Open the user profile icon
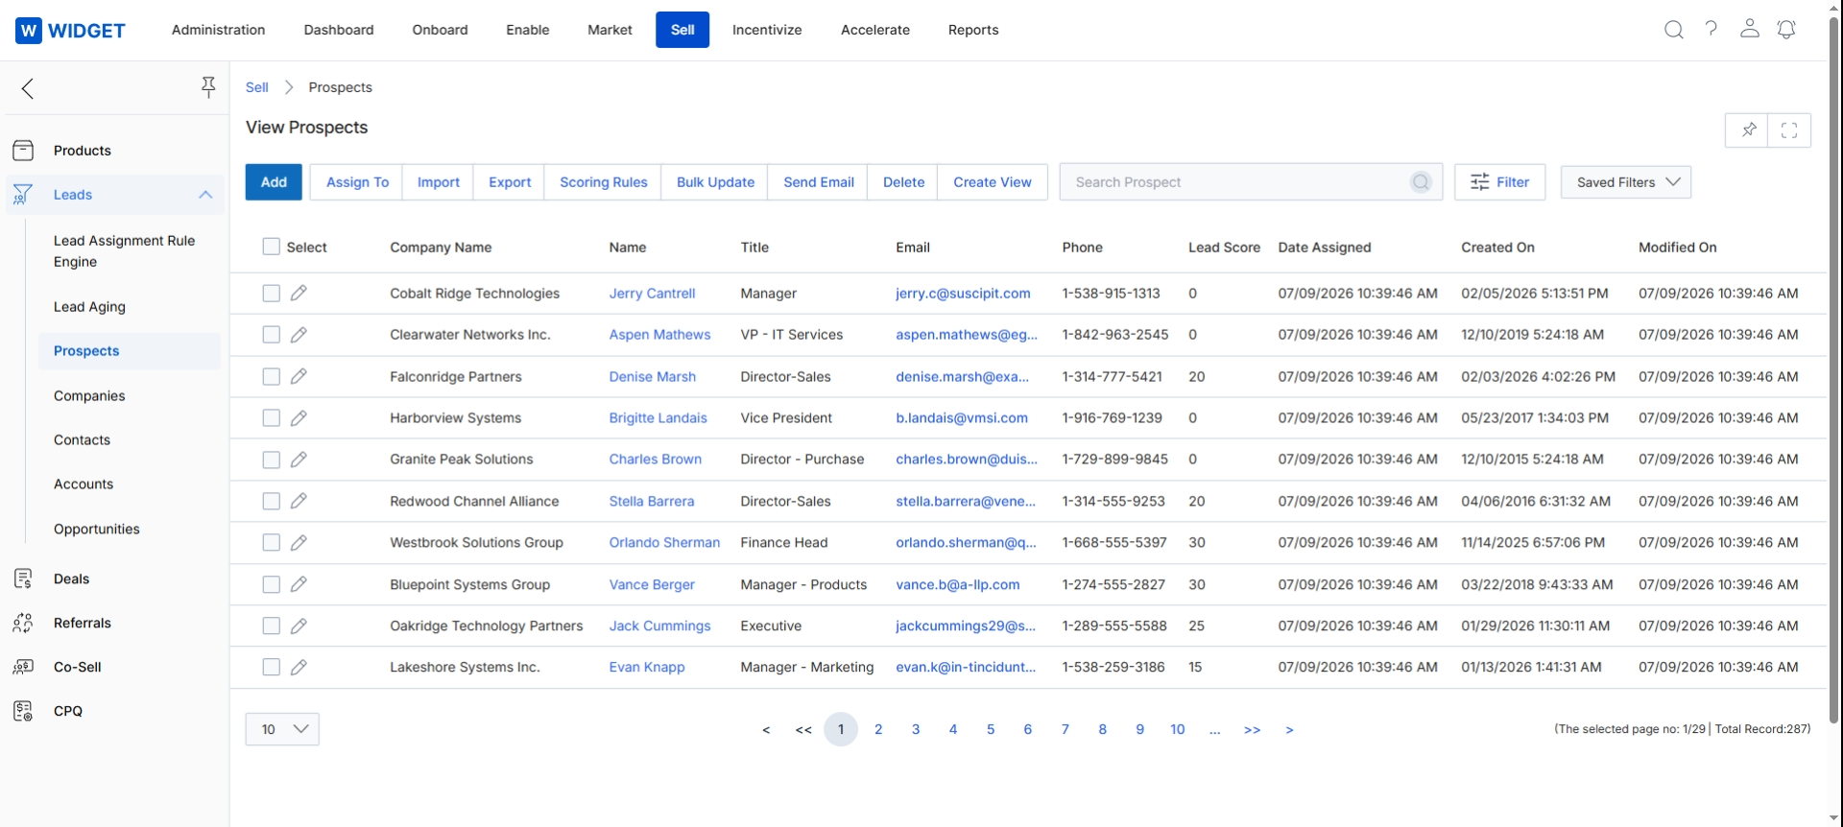This screenshot has width=1843, height=827. pos(1750,29)
